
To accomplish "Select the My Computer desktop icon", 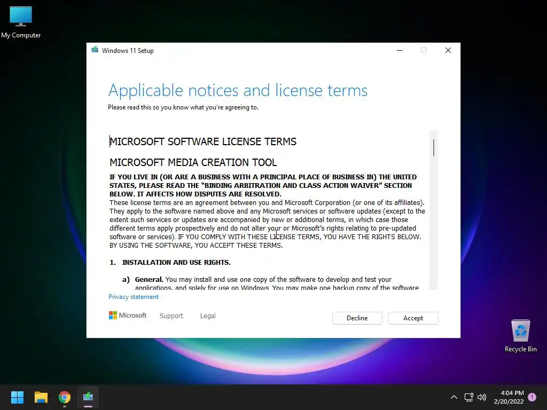I will pyautogui.click(x=21, y=22).
